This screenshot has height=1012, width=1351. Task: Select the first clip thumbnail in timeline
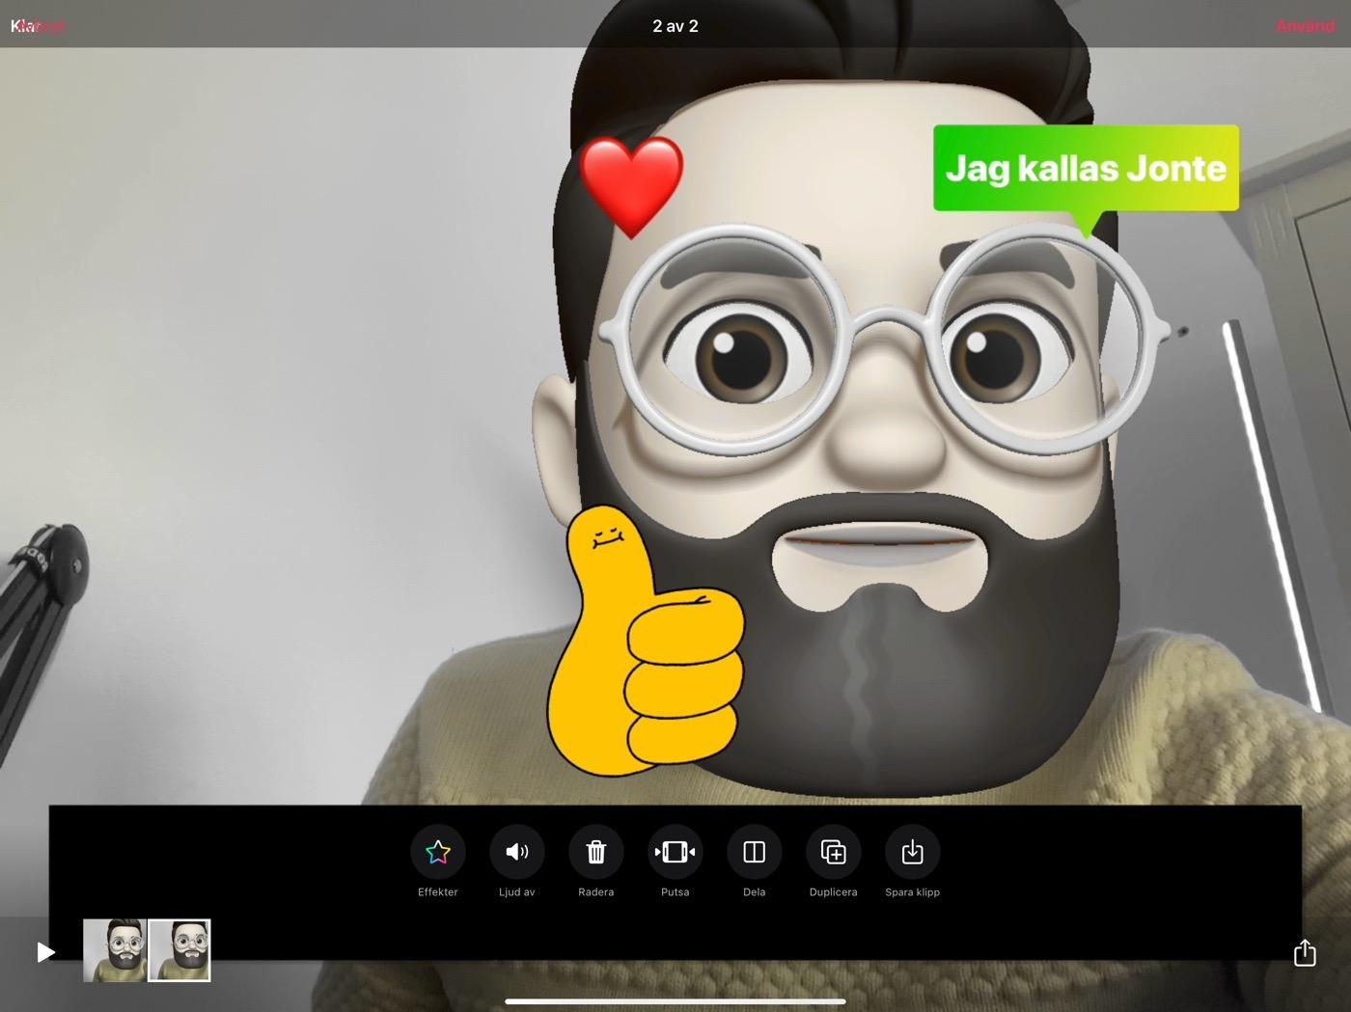(115, 950)
